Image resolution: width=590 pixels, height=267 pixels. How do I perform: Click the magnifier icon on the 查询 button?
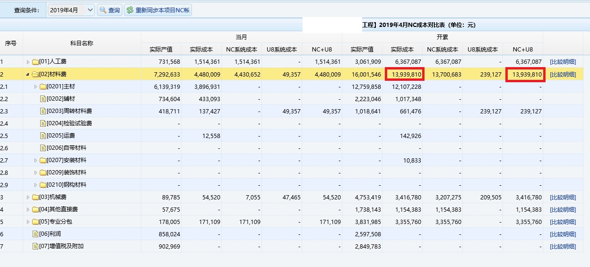tap(103, 10)
